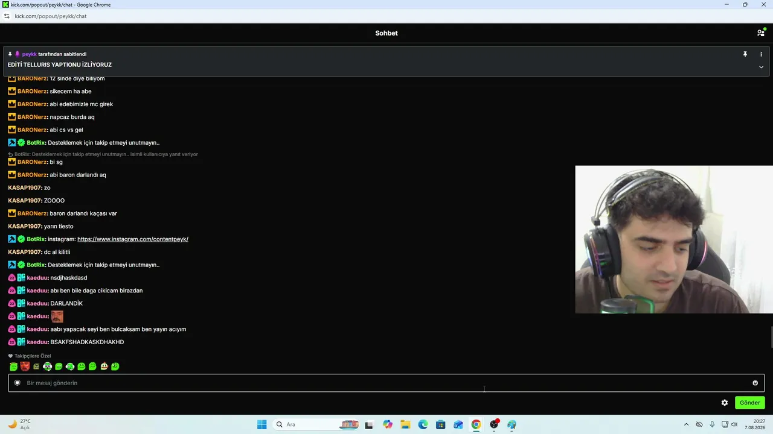
Task: Click the moderator badge on BotRix instagram message
Action: [x=11, y=239]
